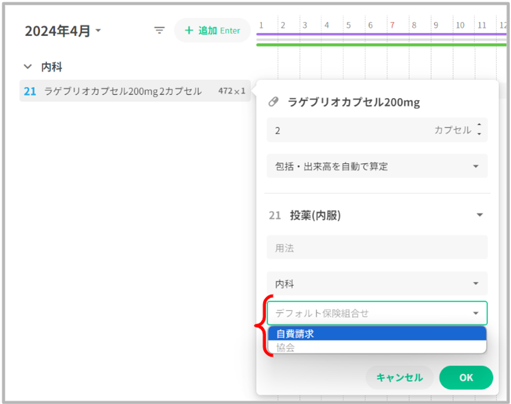The image size is (511, 404).
Task: Click the purple bar under the dates
Action: pos(381,34)
